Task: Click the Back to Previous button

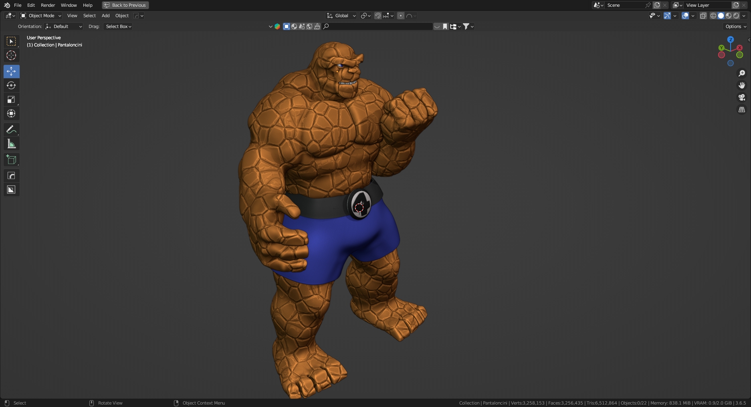Action: [x=125, y=5]
